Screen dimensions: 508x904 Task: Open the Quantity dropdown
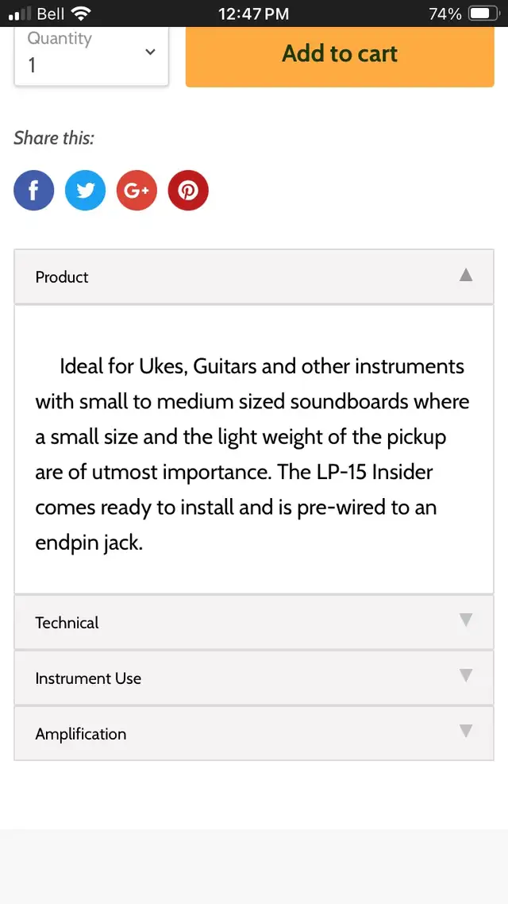pyautogui.click(x=91, y=54)
